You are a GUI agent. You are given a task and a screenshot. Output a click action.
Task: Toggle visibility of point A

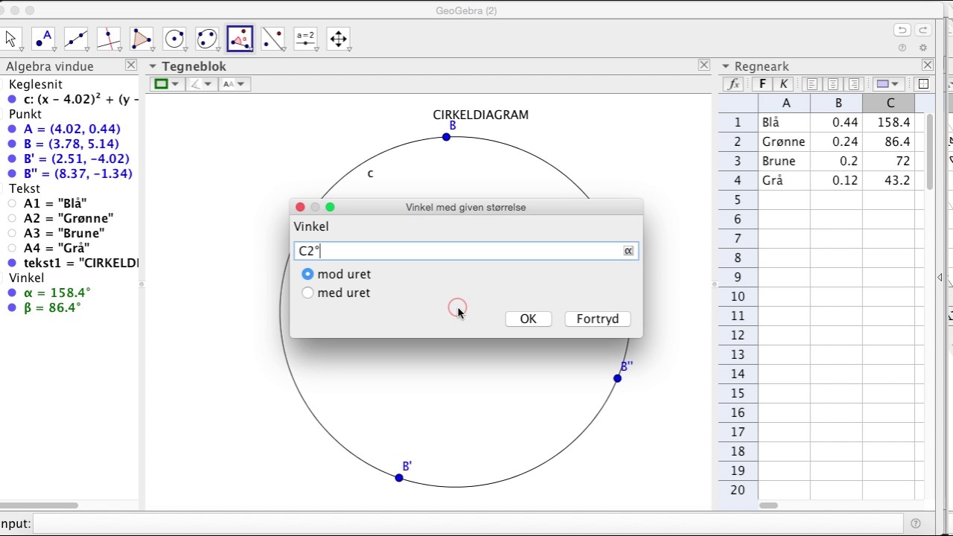coord(13,129)
